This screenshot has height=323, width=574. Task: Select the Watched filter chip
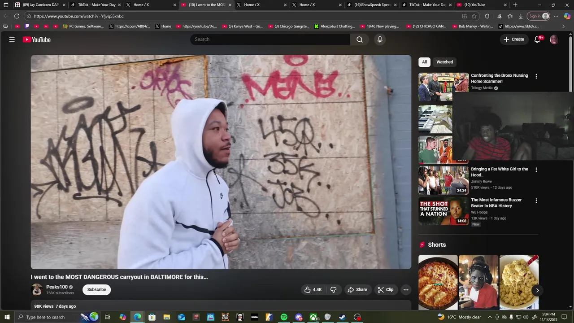click(444, 62)
